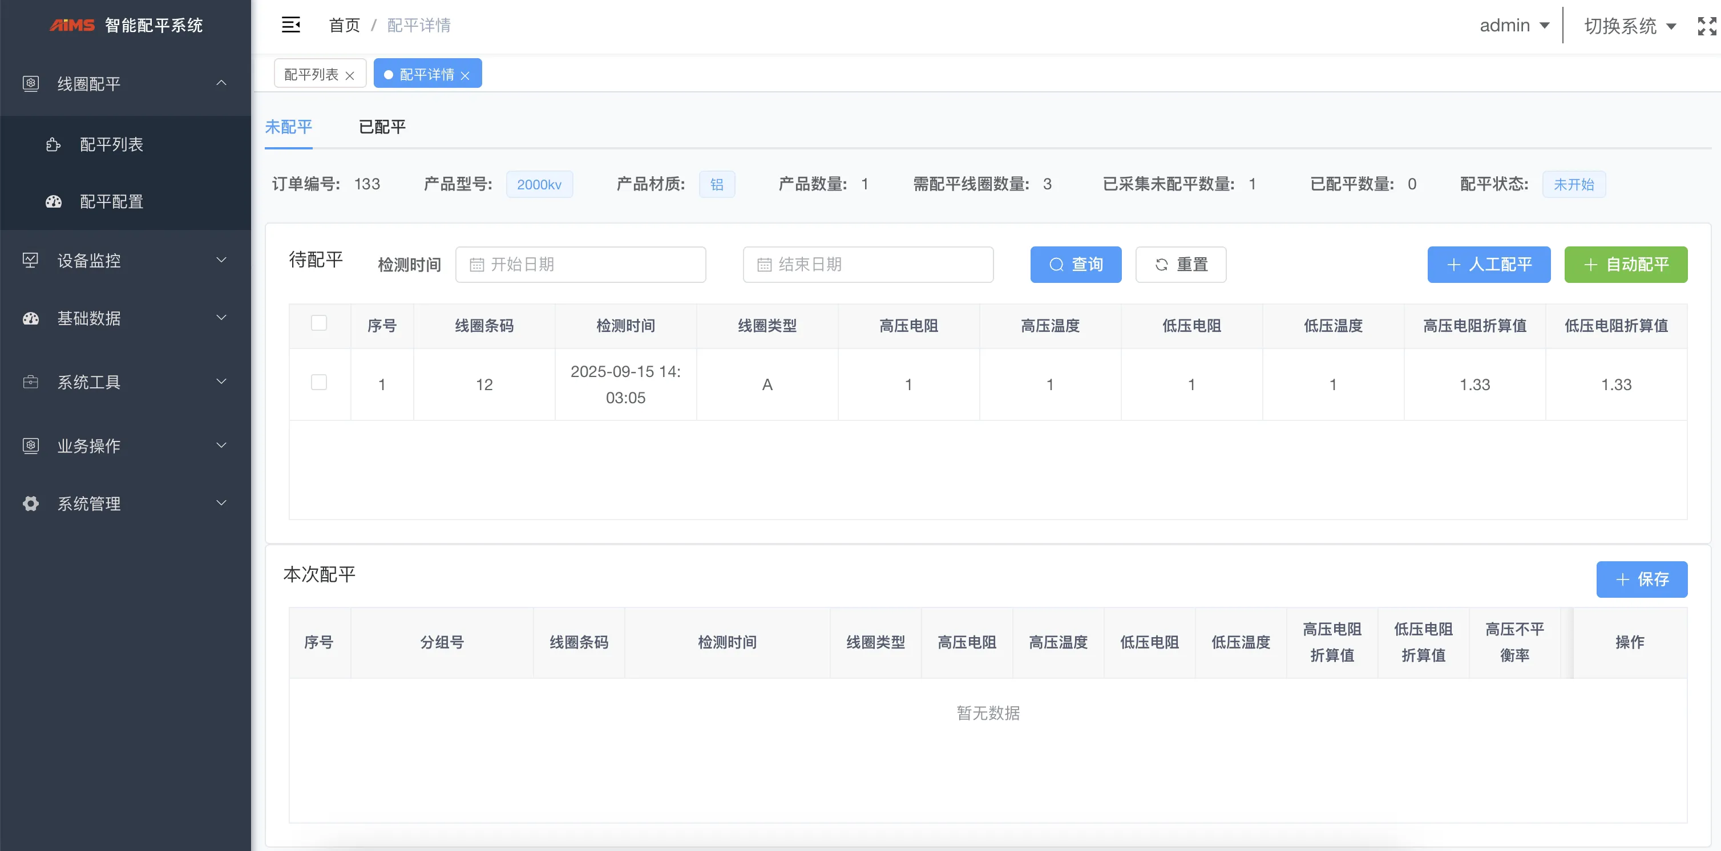This screenshot has height=851, width=1721.
Task: Expand the 设备监控 menu chevron
Action: 221,260
